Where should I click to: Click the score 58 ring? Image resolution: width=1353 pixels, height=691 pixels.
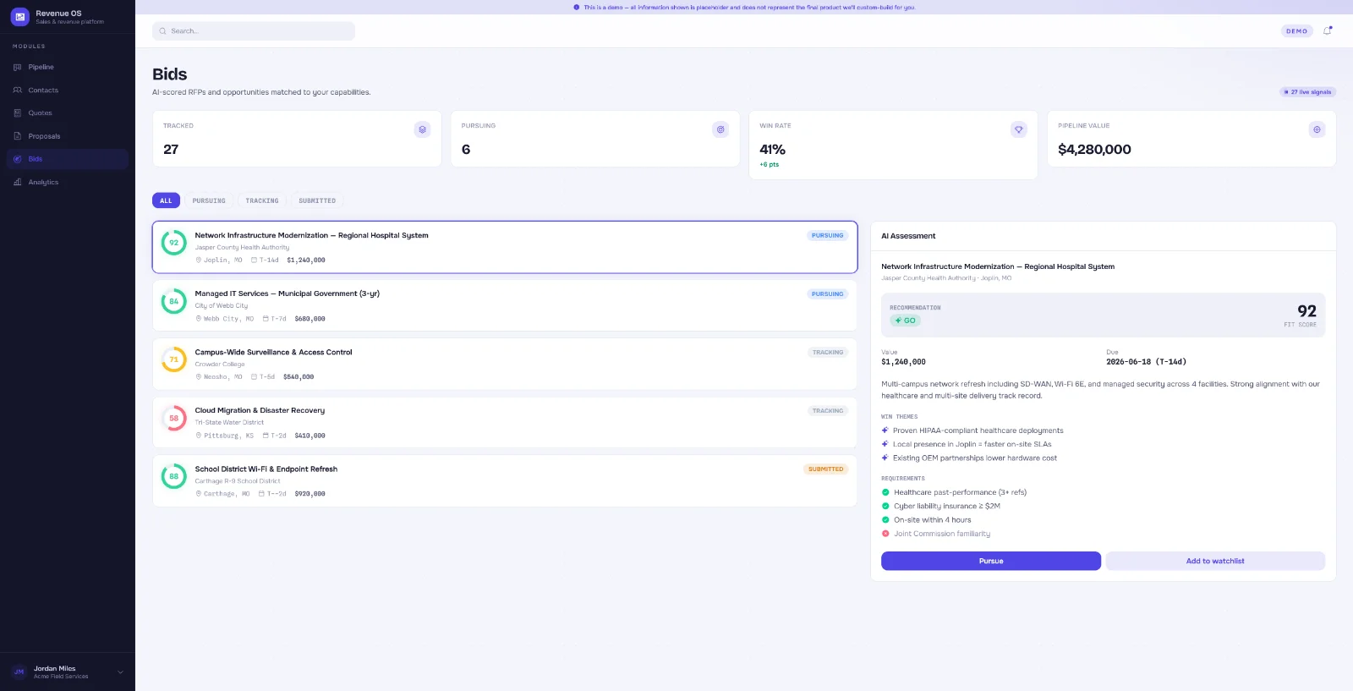click(x=174, y=418)
